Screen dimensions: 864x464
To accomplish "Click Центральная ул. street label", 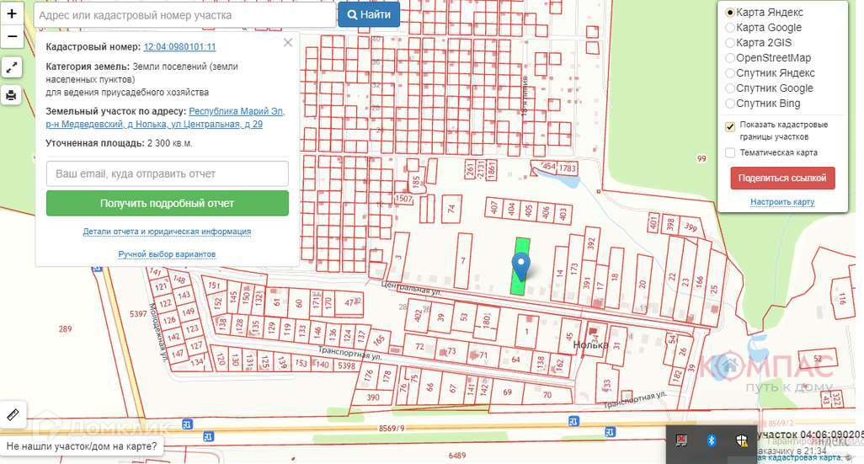I will coord(412,288).
